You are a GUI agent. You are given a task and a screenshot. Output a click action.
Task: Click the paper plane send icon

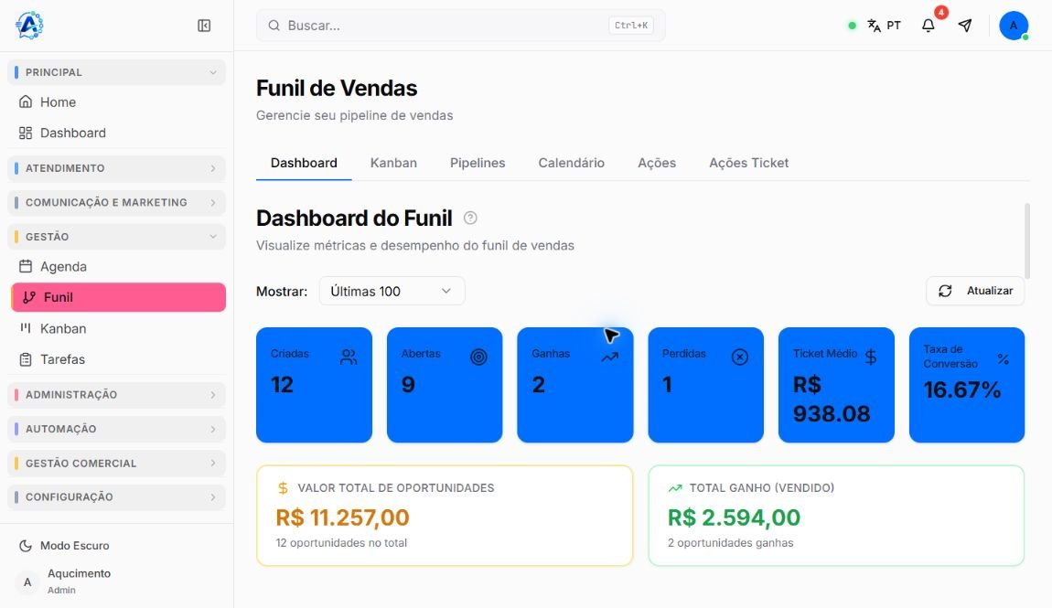[965, 26]
